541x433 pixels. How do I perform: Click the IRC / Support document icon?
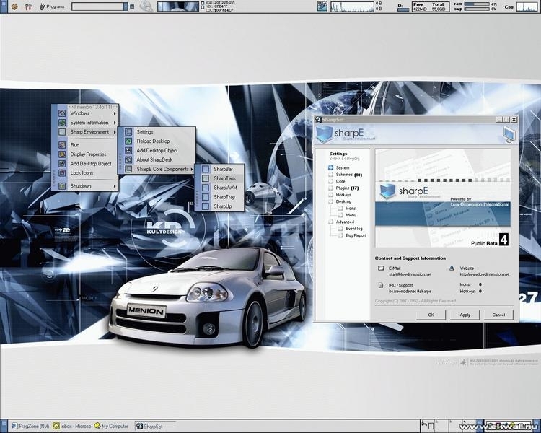pos(381,285)
